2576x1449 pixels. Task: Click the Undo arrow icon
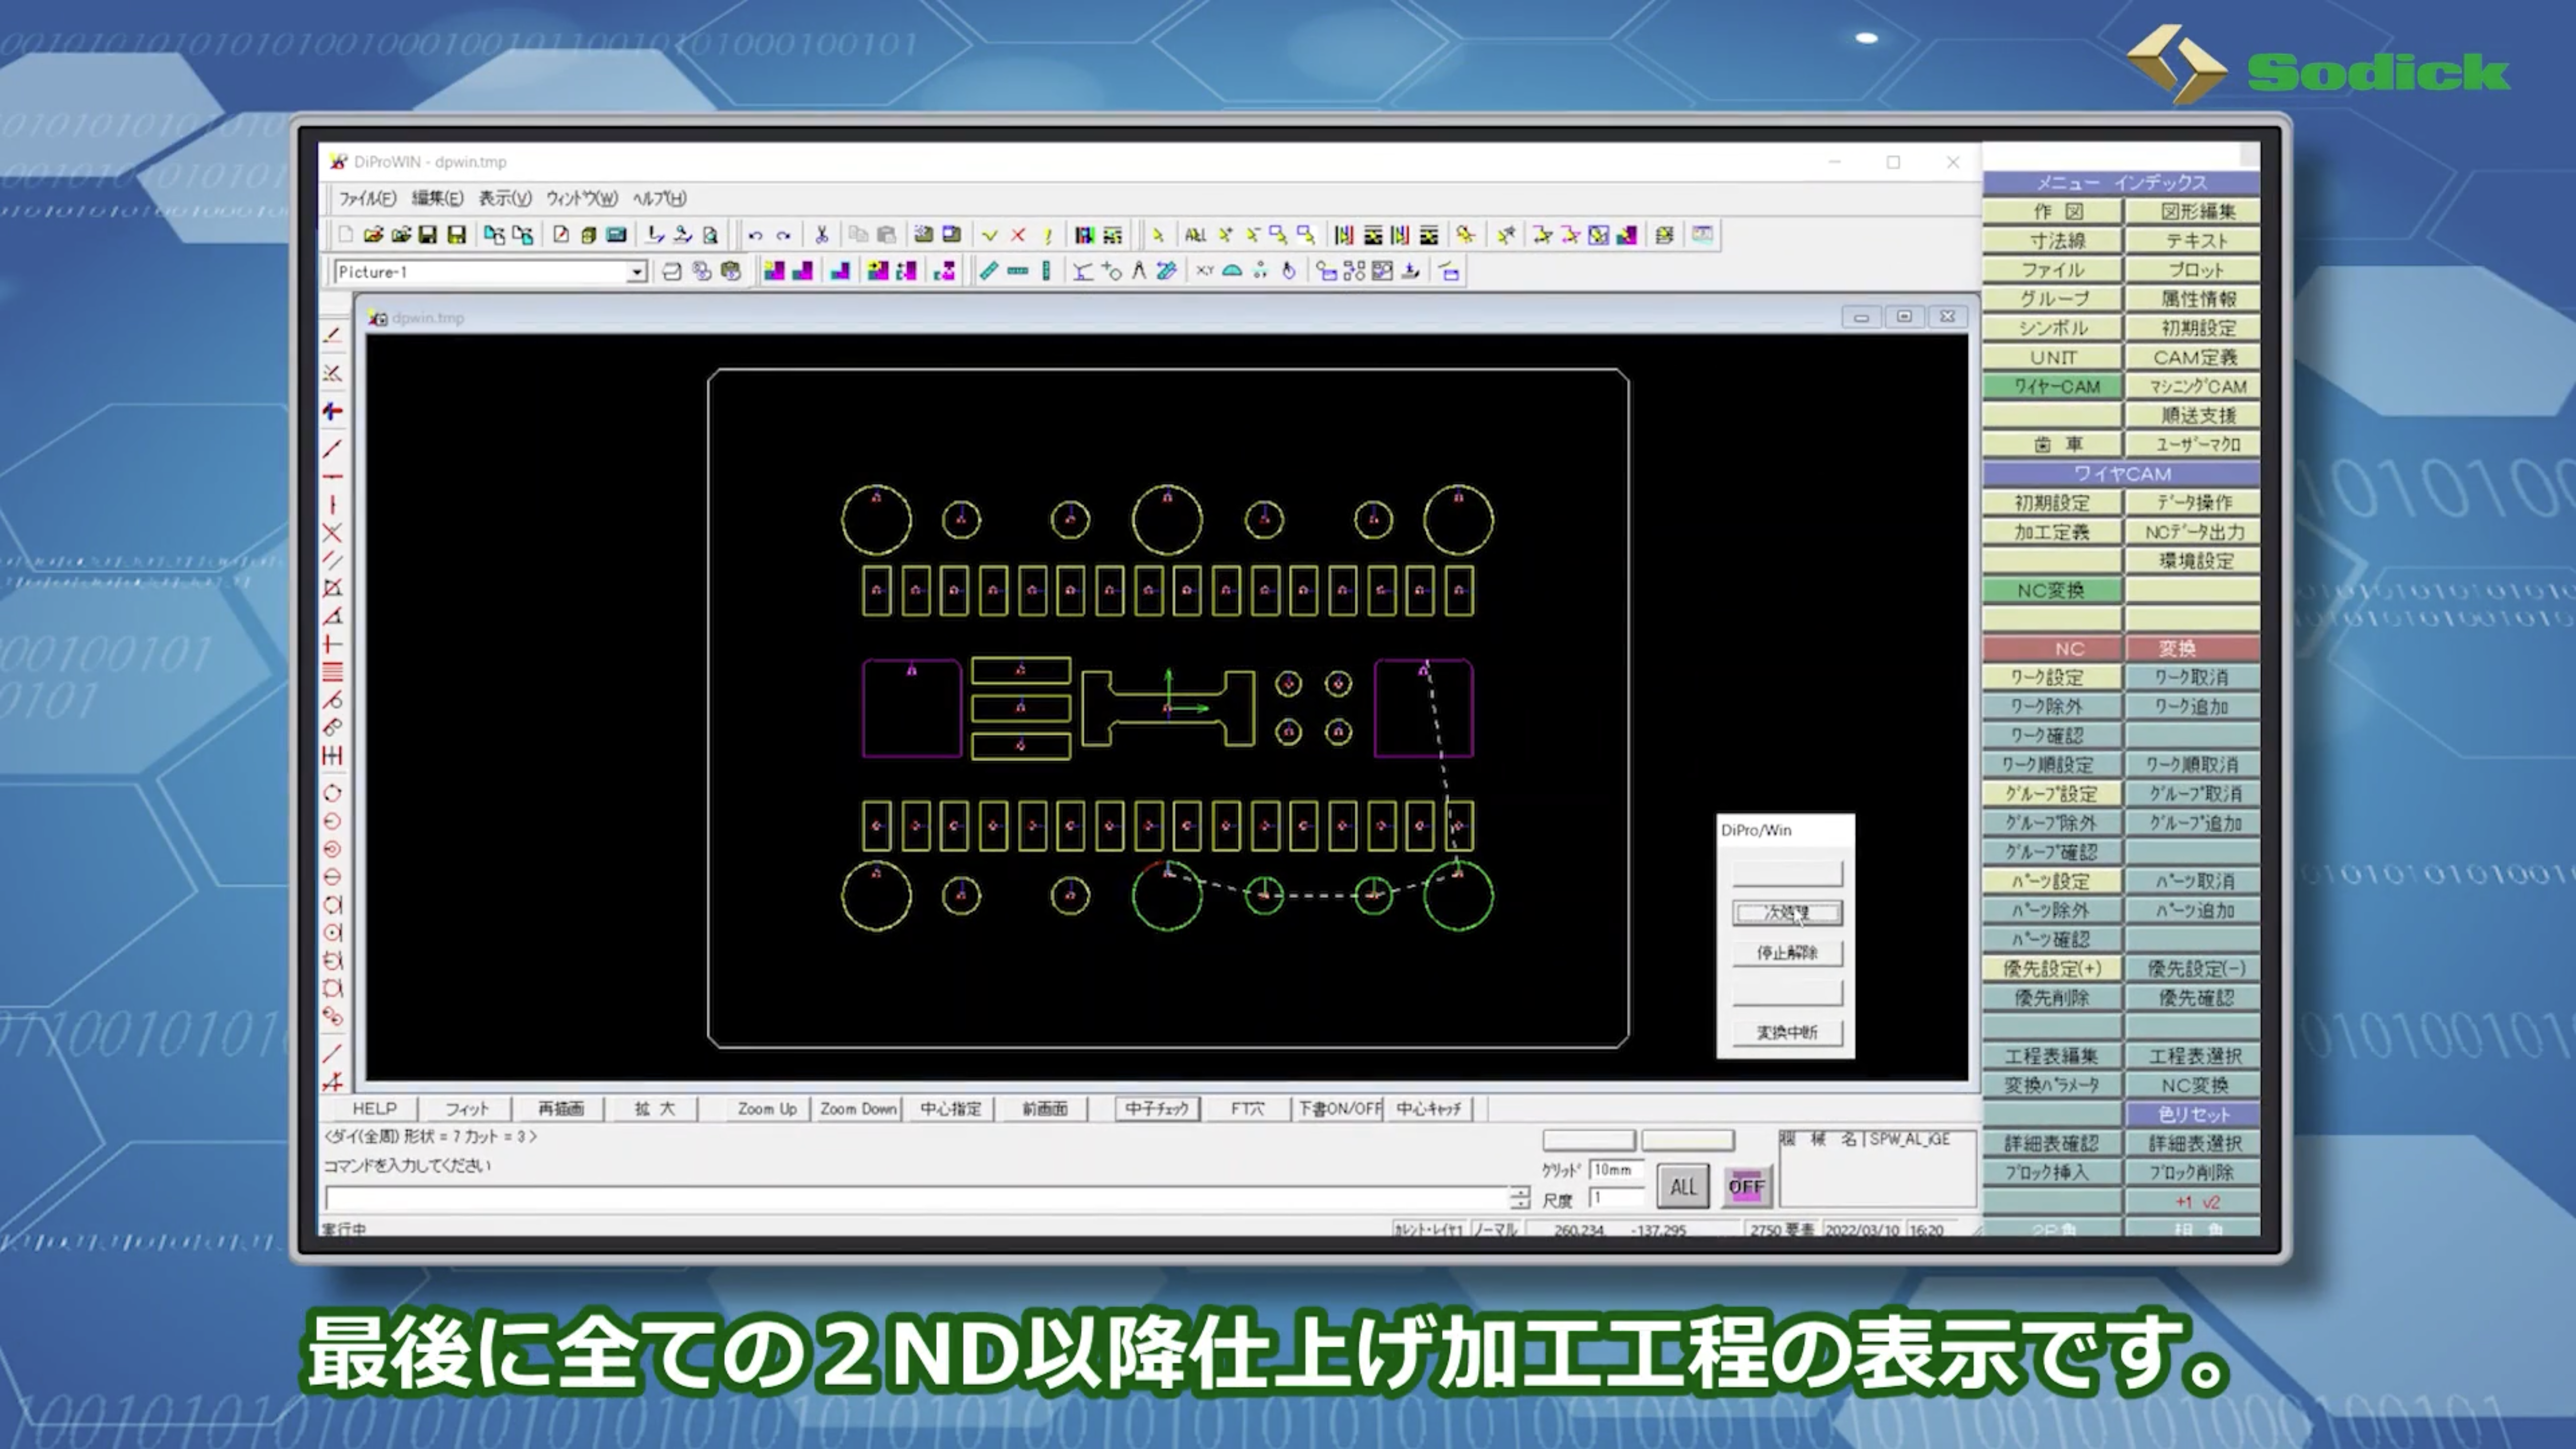pos(755,235)
